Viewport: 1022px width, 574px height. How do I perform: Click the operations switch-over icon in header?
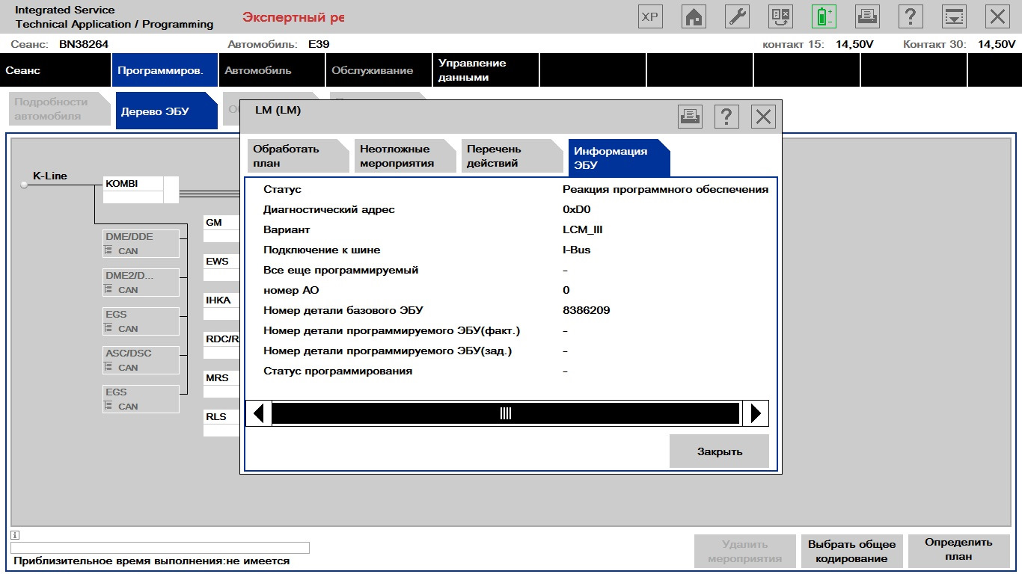tap(780, 17)
